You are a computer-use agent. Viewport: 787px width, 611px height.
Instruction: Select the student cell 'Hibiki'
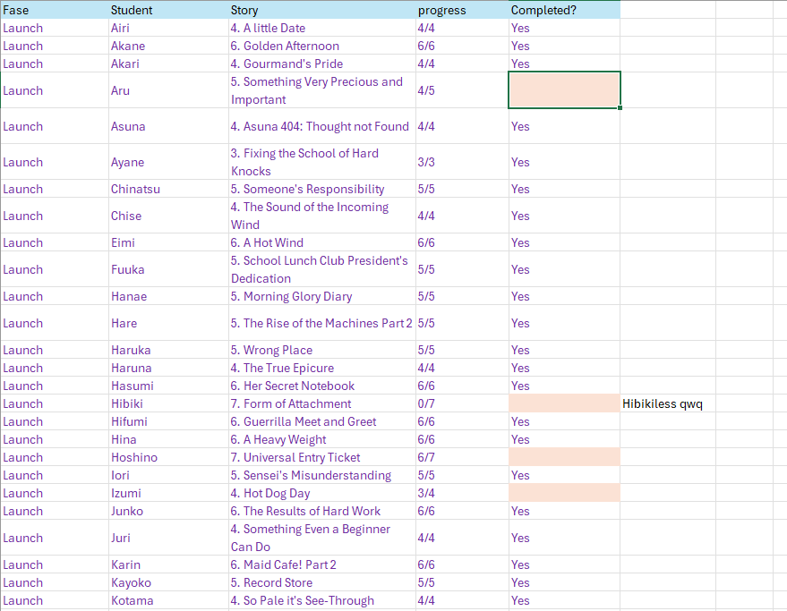coord(168,403)
